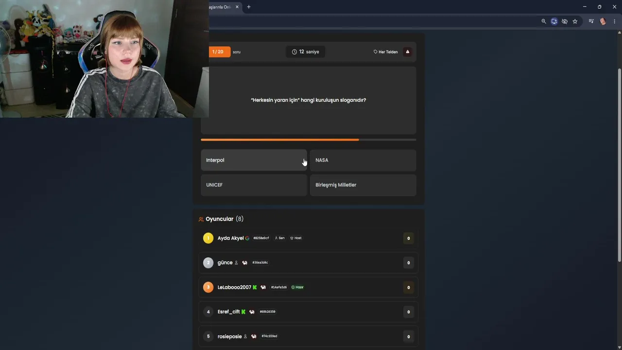The width and height of the screenshot is (622, 350).
Task: Click rosieposie's player ID tag
Action: tap(269, 336)
